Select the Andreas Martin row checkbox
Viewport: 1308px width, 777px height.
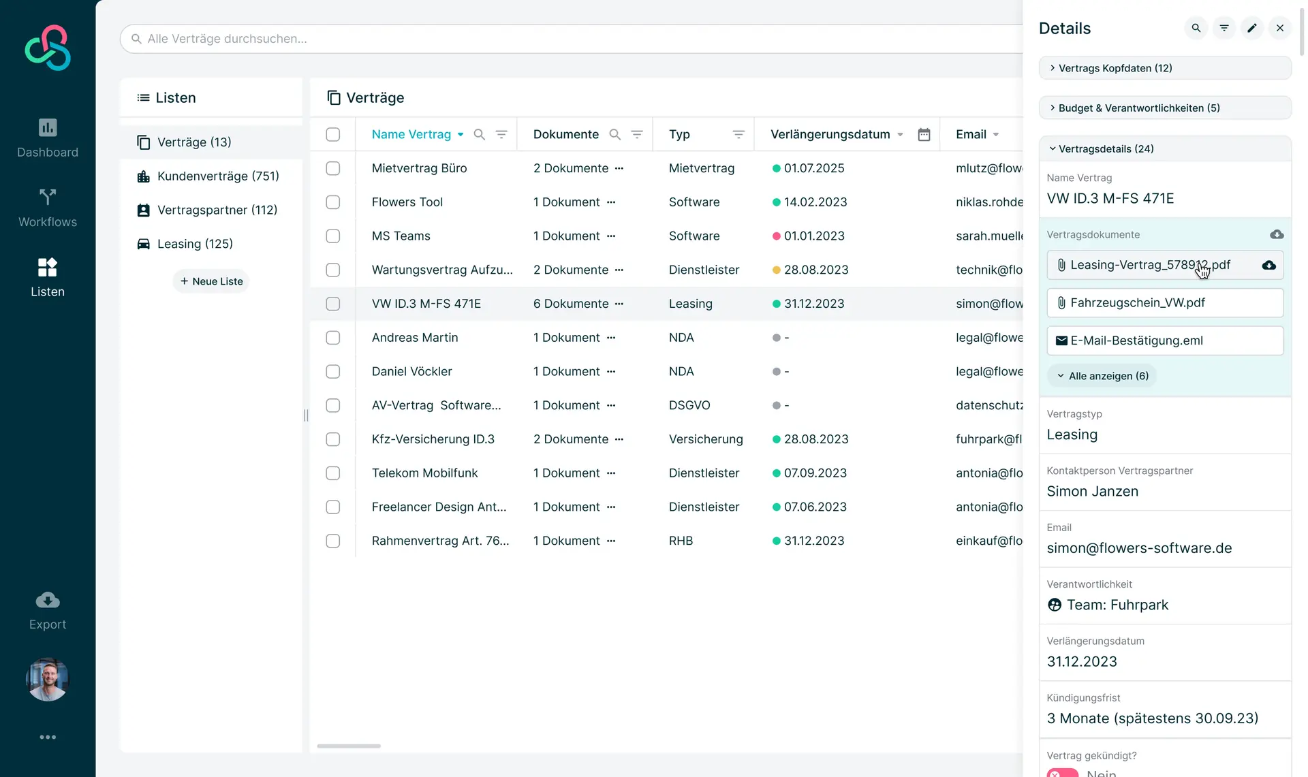pyautogui.click(x=332, y=338)
